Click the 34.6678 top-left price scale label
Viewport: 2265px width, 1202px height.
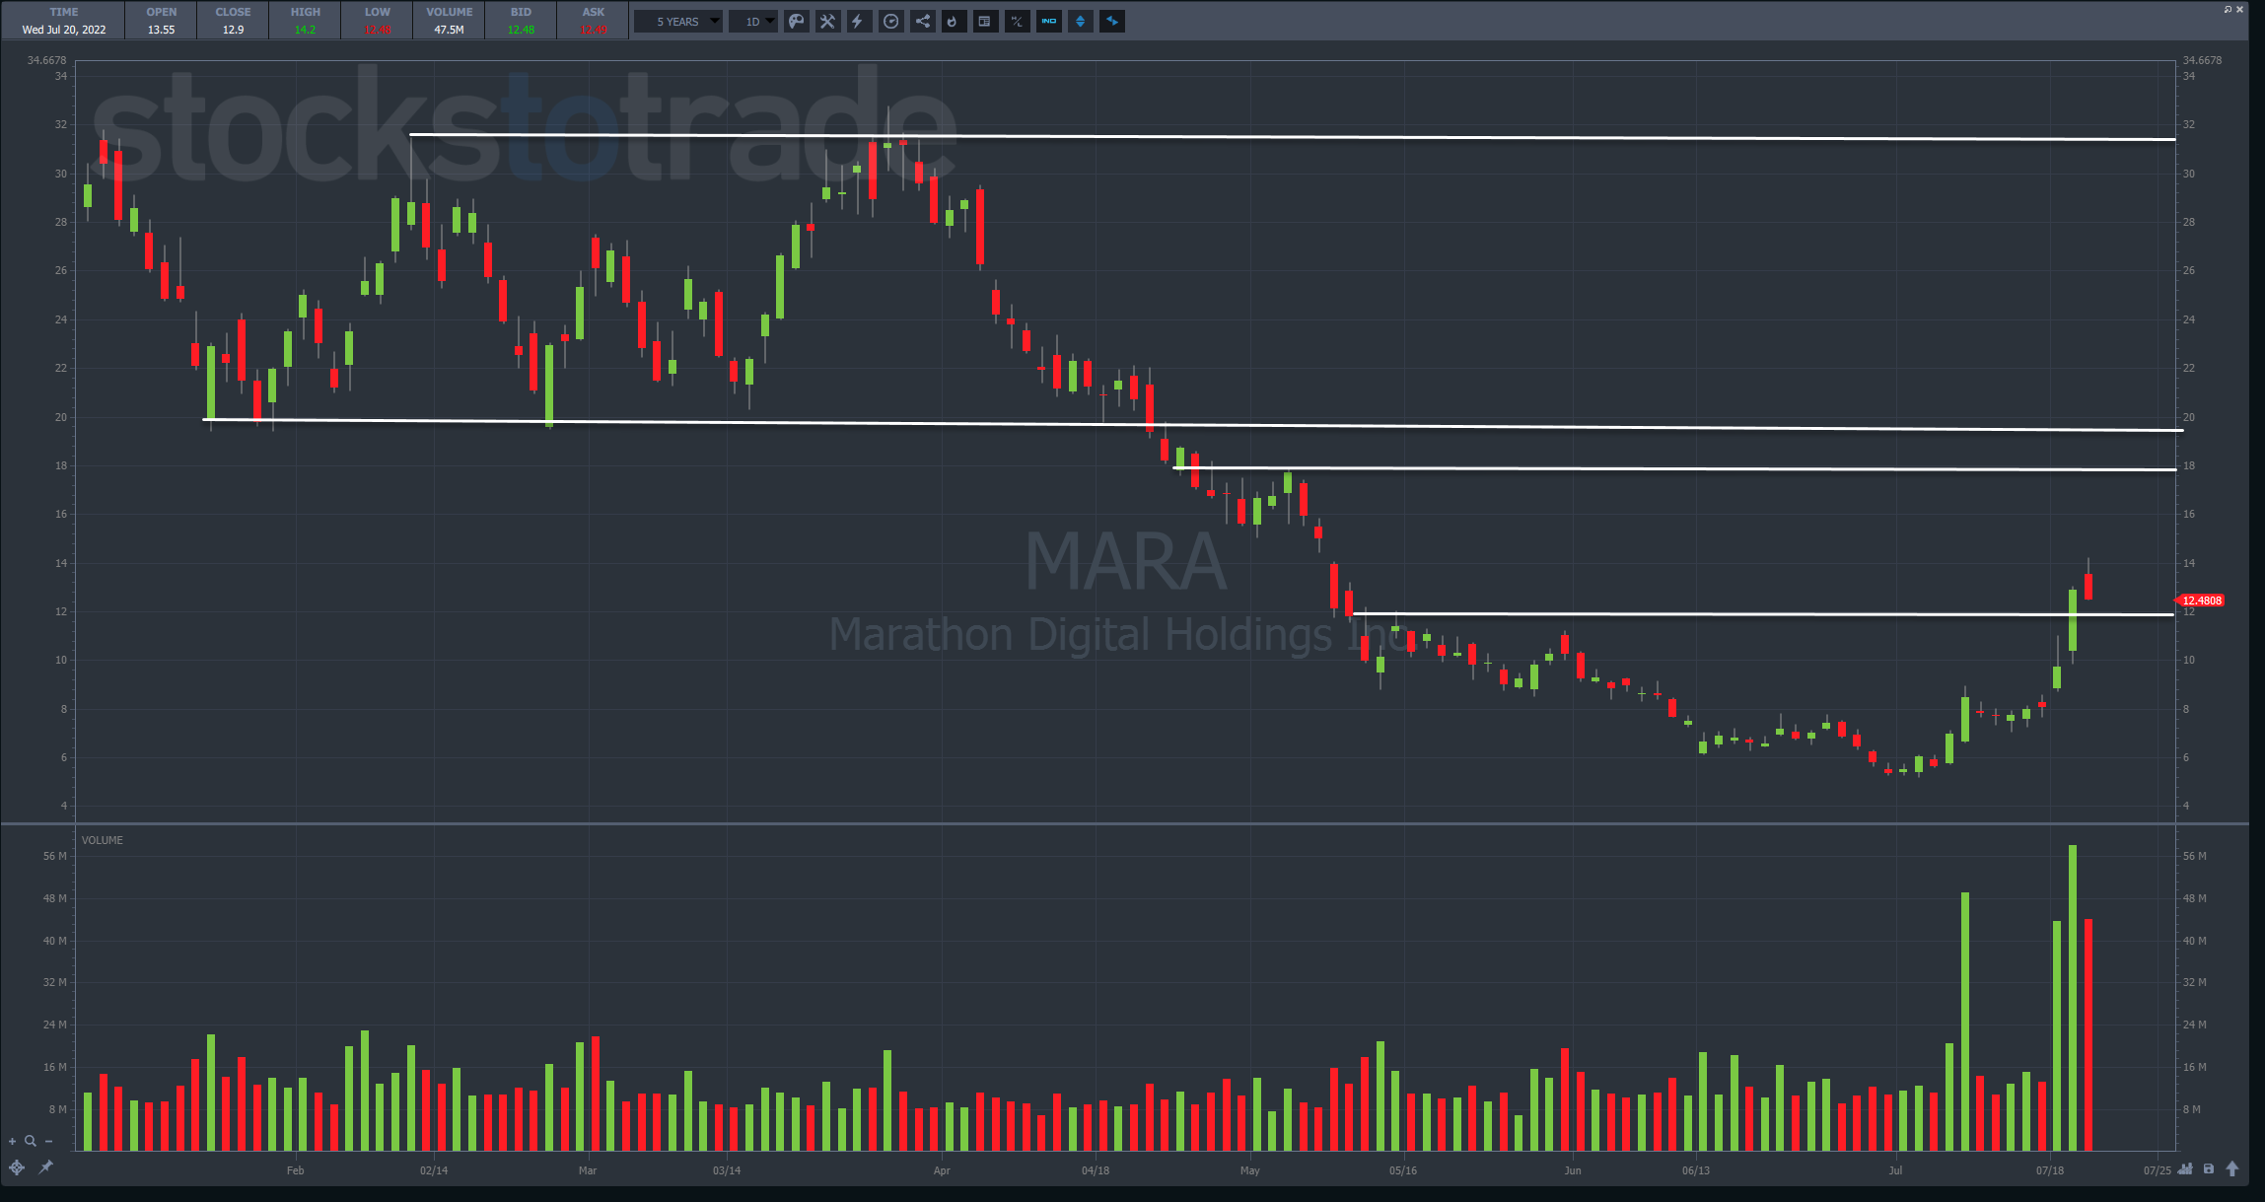click(46, 60)
